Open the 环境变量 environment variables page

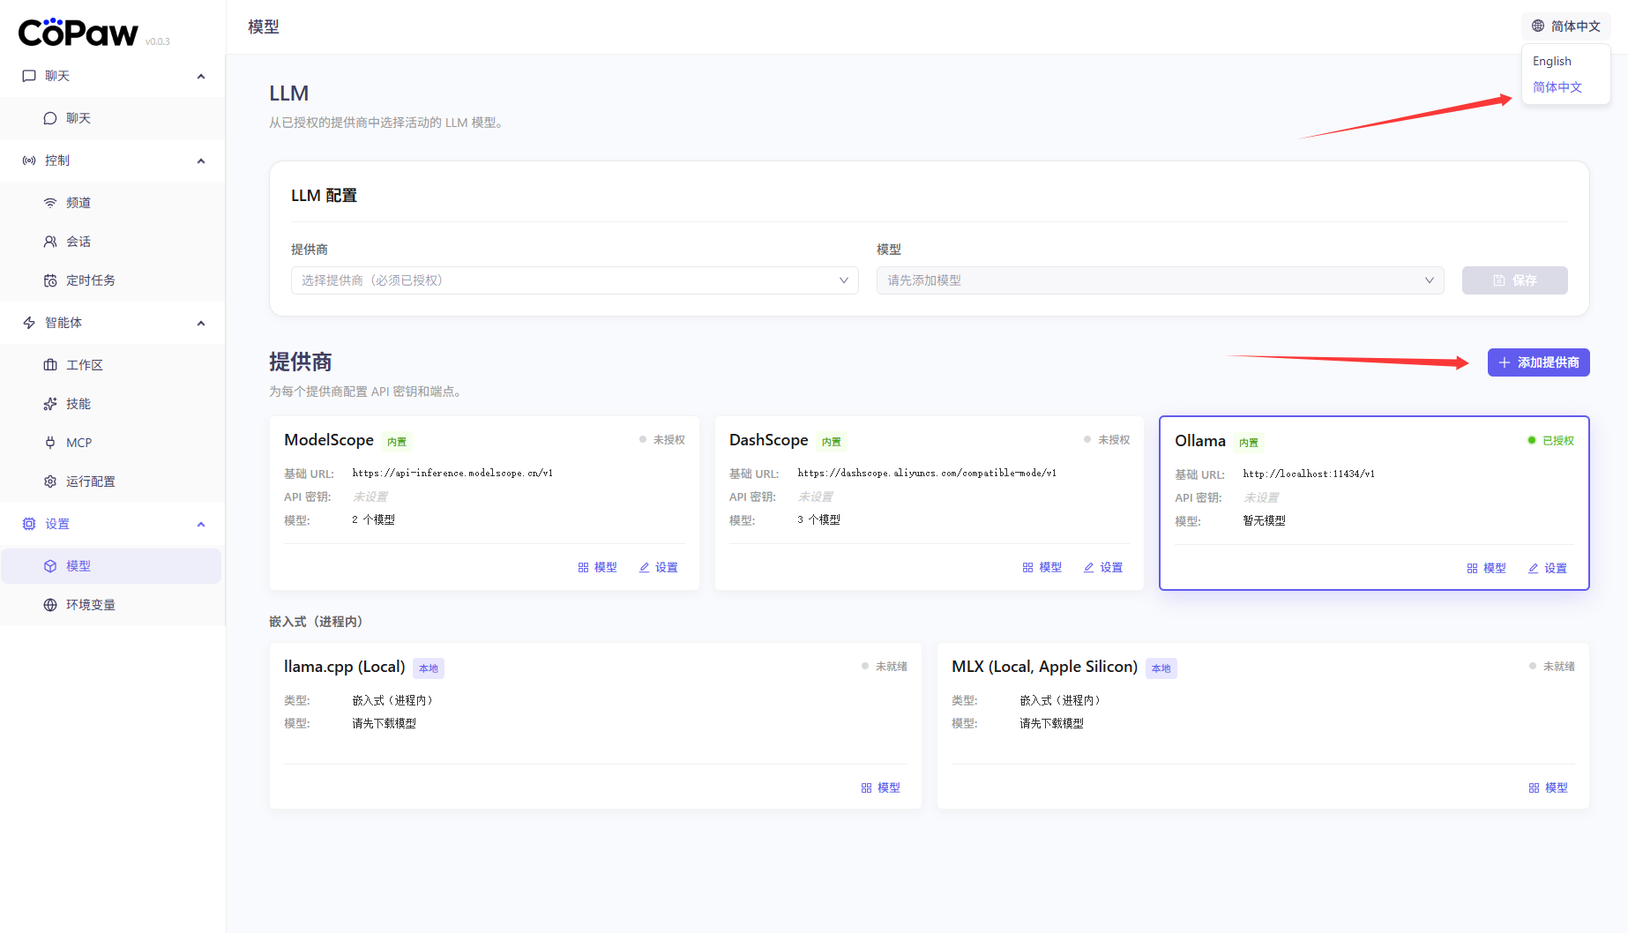[90, 605]
